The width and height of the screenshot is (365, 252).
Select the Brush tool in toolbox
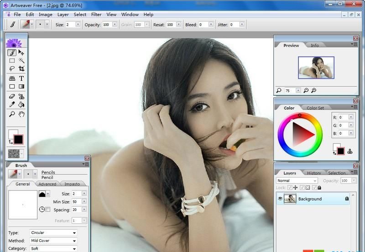coord(12,52)
